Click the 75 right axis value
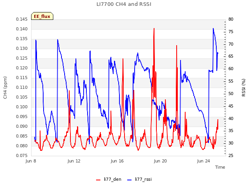Image resolution: width=249 pixels, height=187 pixels. pos(231,32)
